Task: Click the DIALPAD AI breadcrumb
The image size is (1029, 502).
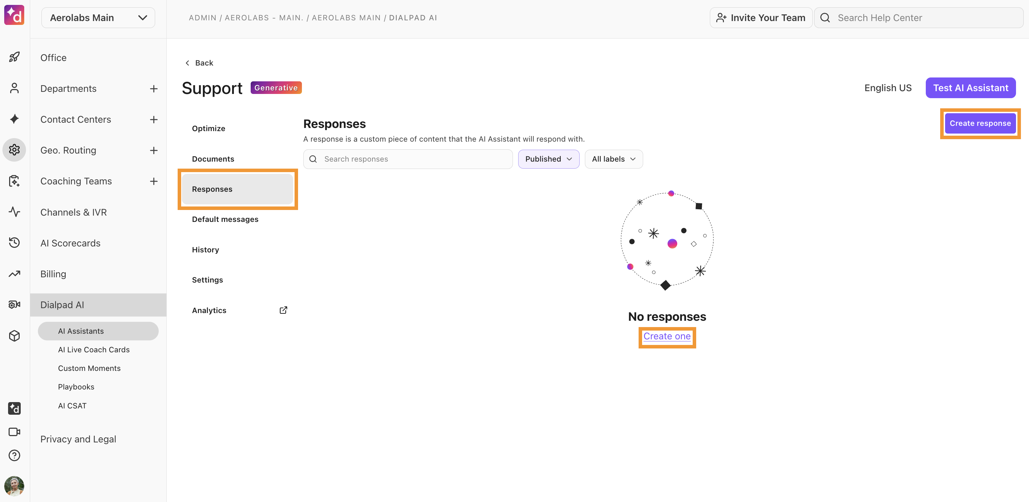Action: 413,18
